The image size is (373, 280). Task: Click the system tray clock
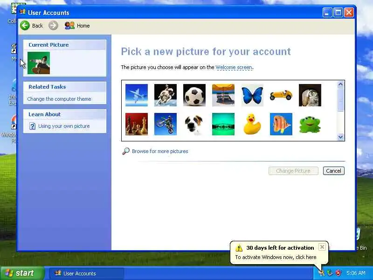pyautogui.click(x=356, y=273)
